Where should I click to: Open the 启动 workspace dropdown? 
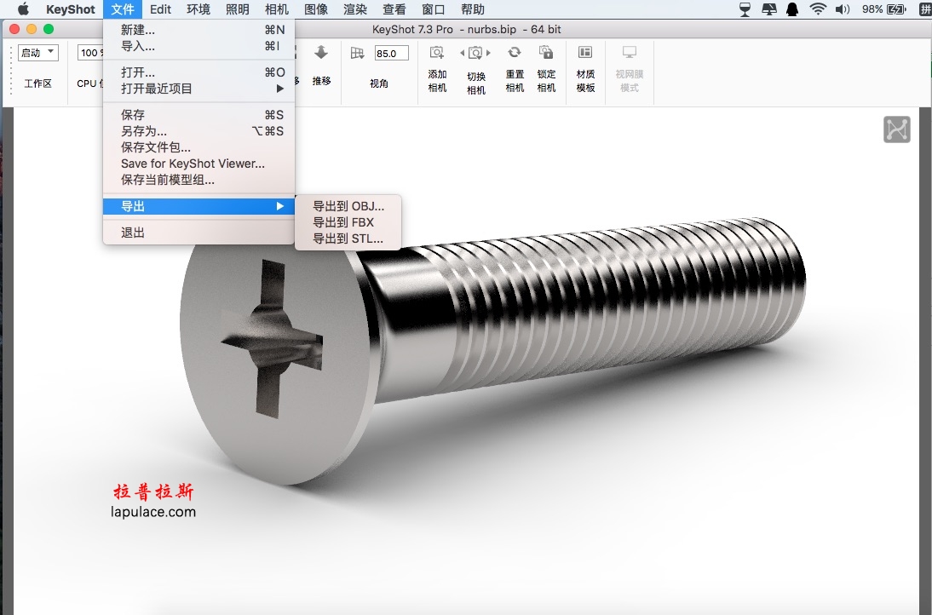click(38, 53)
